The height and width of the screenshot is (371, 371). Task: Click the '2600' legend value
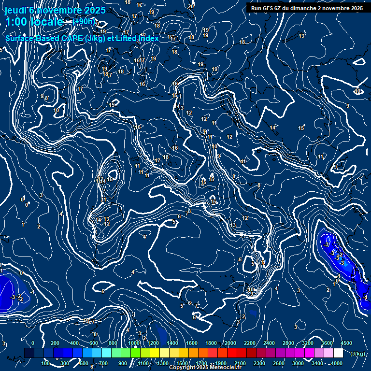278,363
